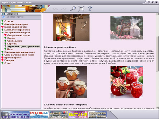Open help with the question mark icon

(90, 9)
